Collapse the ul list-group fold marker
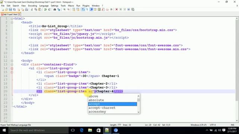The height and width of the screenshot is (134, 239). pyautogui.click(x=12, y=68)
